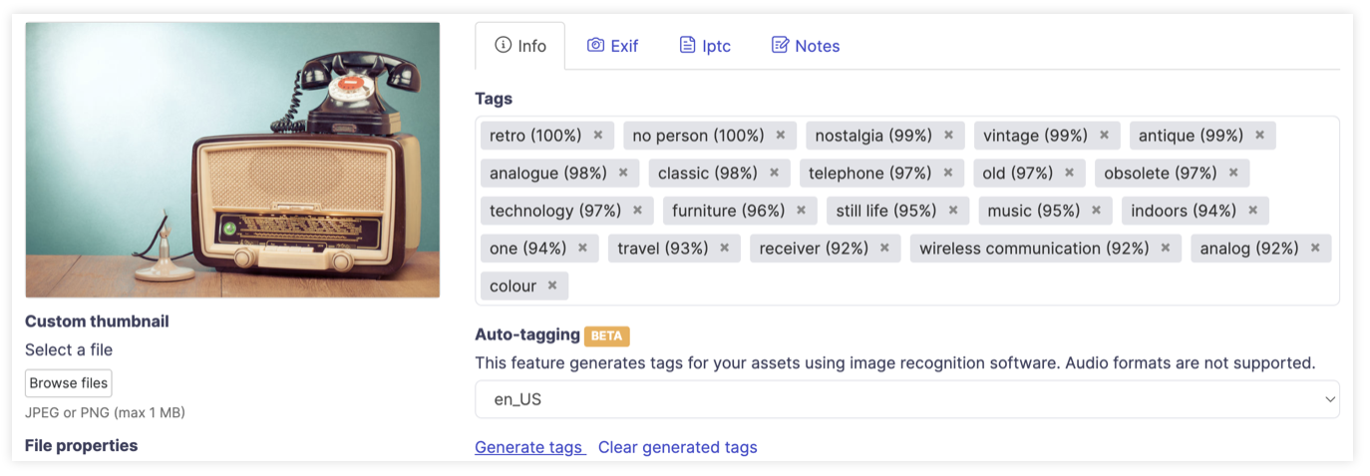This screenshot has width=1370, height=476.
Task: Open the en_US language dropdown
Action: tap(906, 399)
